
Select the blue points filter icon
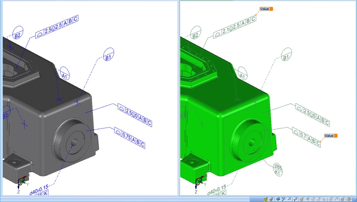pyautogui.click(x=289, y=199)
